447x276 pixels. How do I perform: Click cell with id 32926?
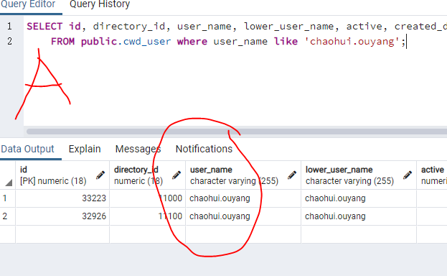(x=62, y=216)
